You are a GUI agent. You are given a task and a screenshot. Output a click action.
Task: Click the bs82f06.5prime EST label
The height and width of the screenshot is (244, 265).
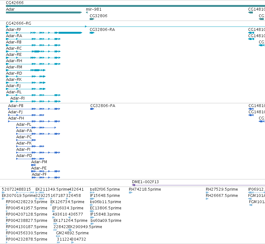point(105,189)
